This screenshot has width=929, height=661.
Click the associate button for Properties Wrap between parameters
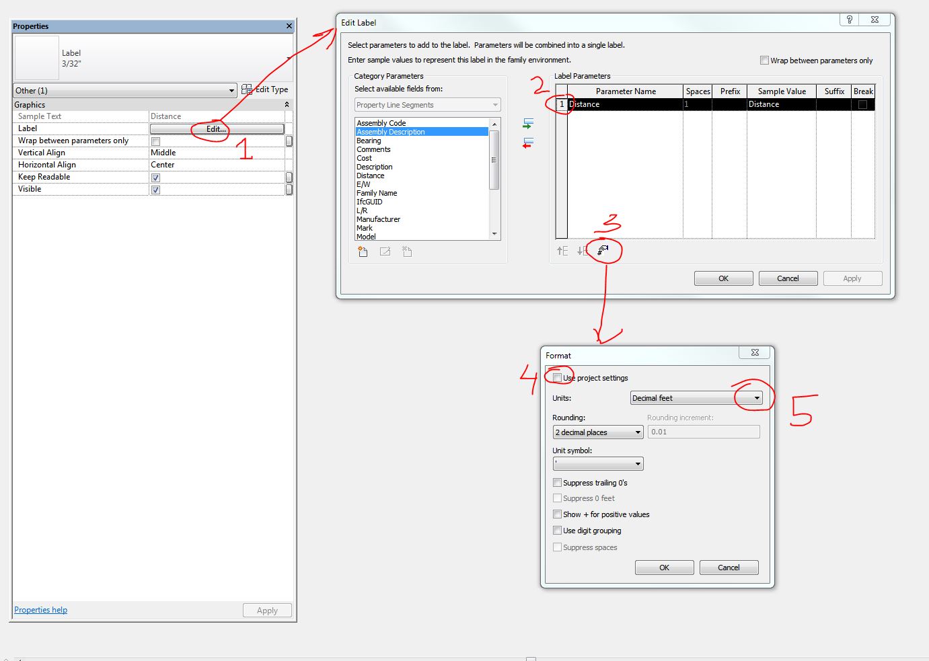pyautogui.click(x=289, y=141)
